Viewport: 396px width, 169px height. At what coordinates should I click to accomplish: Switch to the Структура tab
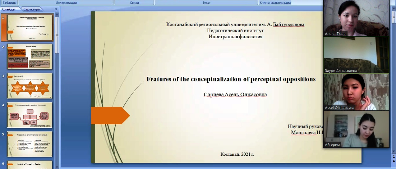tap(32, 9)
